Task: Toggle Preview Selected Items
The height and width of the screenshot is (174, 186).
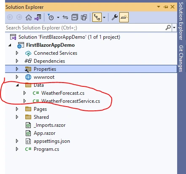Action: 124,17
